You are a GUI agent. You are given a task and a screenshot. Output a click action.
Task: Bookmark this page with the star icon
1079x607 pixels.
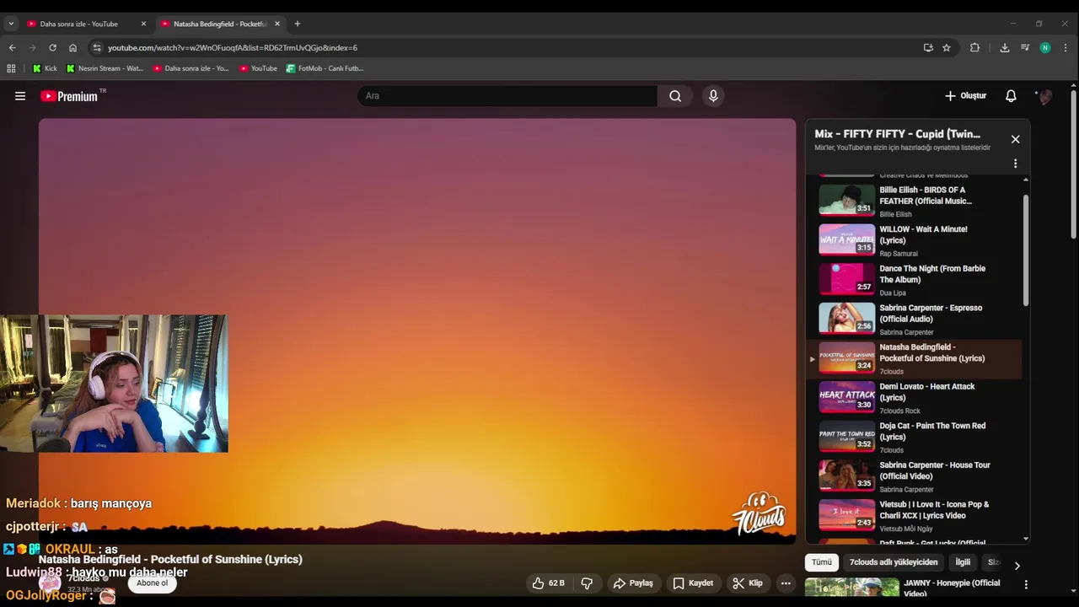(947, 48)
